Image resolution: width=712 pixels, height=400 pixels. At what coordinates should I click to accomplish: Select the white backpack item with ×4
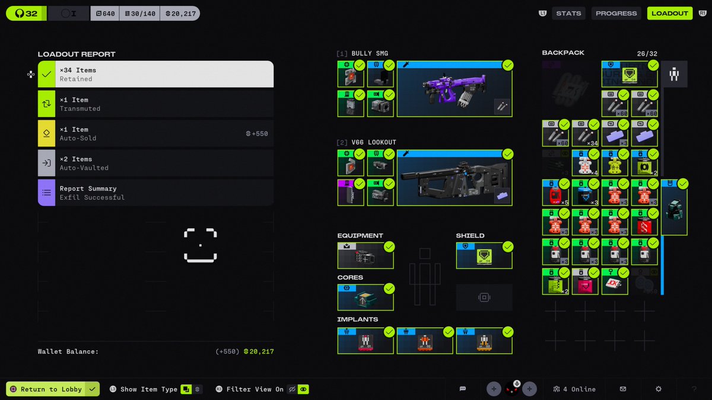(x=585, y=163)
